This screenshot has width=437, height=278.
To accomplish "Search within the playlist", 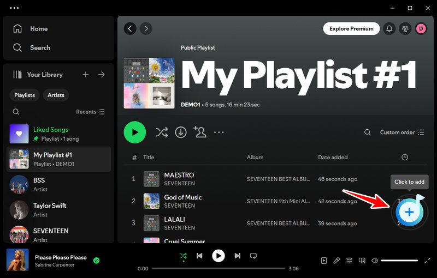I will tap(368, 132).
